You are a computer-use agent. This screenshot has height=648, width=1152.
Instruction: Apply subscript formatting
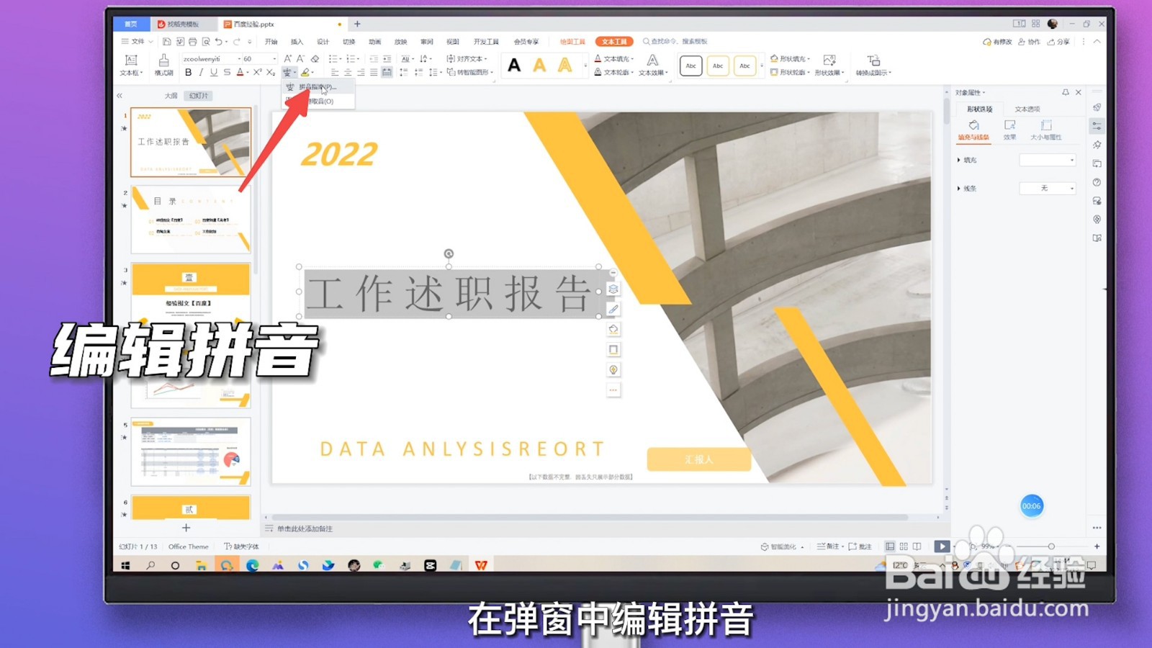pyautogui.click(x=270, y=72)
